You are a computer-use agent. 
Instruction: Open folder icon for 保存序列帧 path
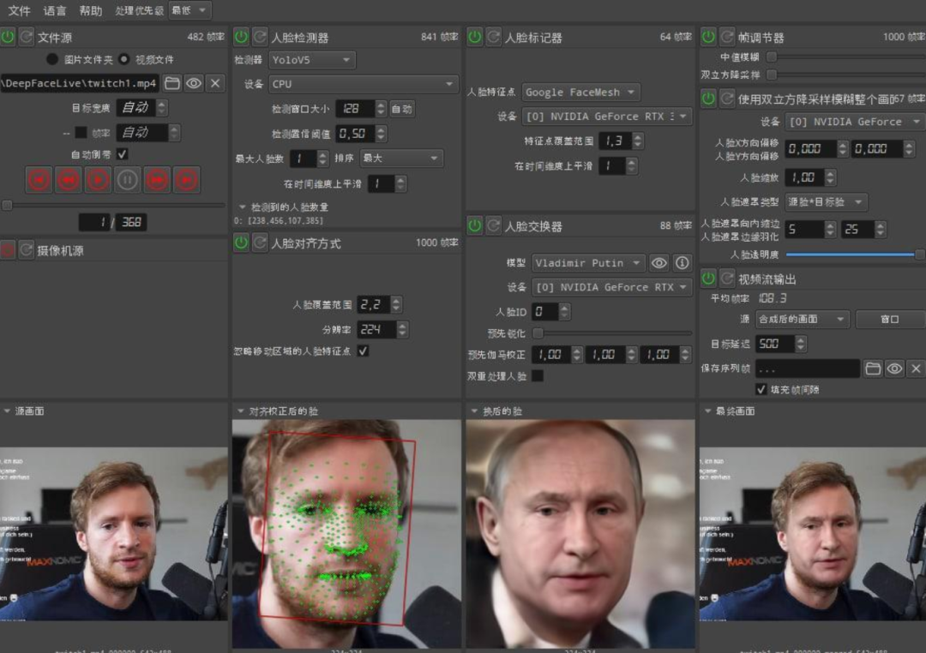[873, 368]
